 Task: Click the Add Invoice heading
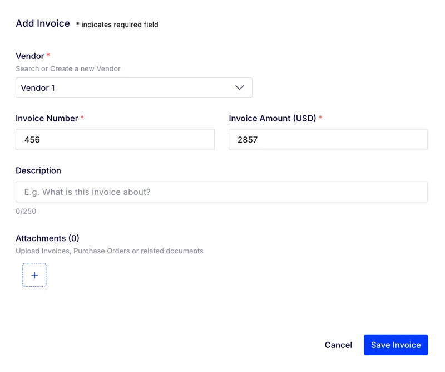point(43,23)
